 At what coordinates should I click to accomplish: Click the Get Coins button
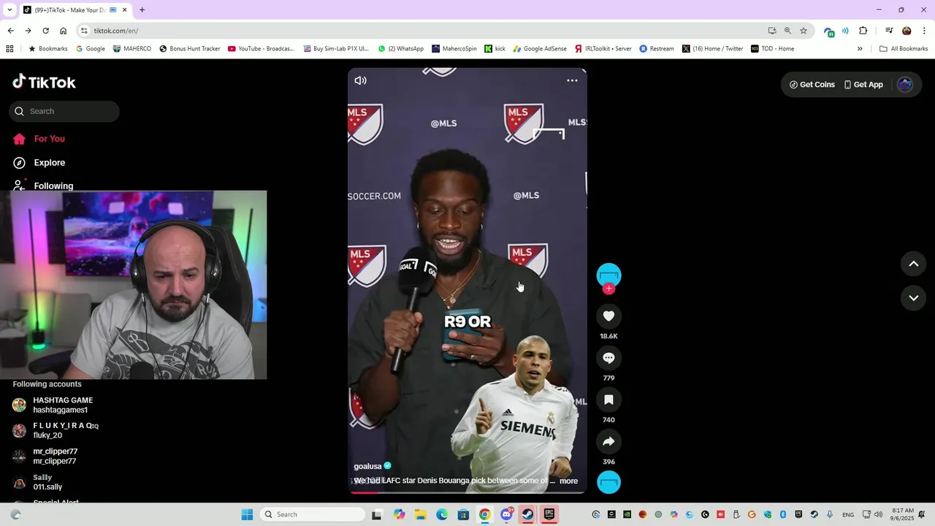[812, 85]
